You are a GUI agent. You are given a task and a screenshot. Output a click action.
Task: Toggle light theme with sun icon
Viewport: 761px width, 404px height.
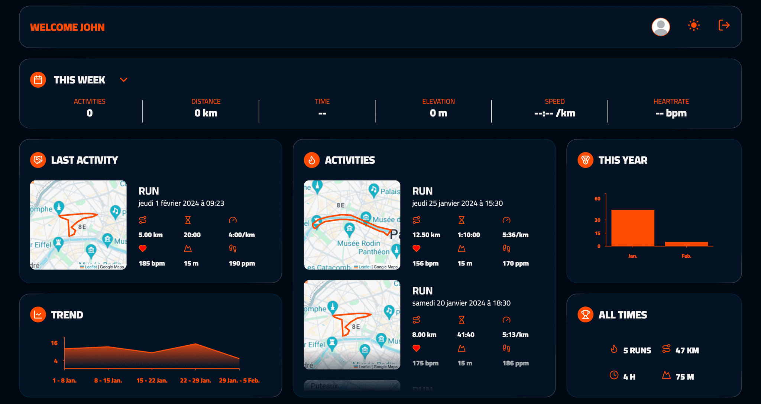(693, 25)
